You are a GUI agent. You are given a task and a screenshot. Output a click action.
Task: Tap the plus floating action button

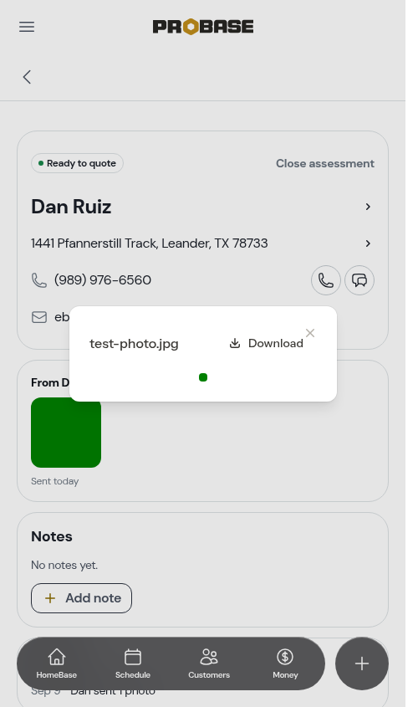(x=362, y=663)
